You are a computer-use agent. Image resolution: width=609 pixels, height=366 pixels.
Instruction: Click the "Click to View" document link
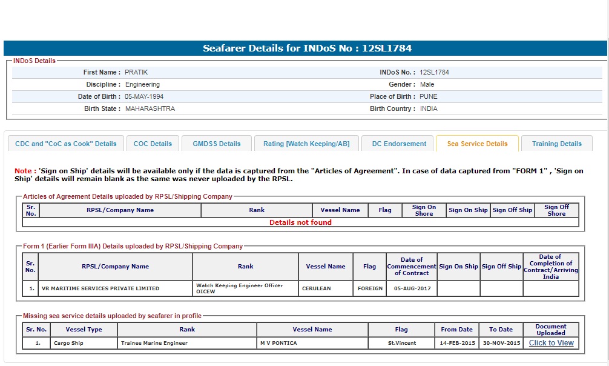click(x=551, y=343)
